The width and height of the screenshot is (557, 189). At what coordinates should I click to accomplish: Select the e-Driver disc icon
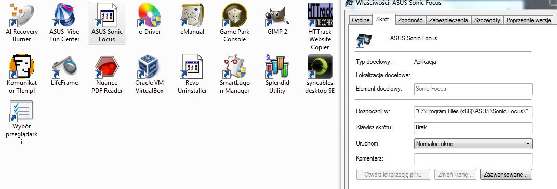point(150,15)
